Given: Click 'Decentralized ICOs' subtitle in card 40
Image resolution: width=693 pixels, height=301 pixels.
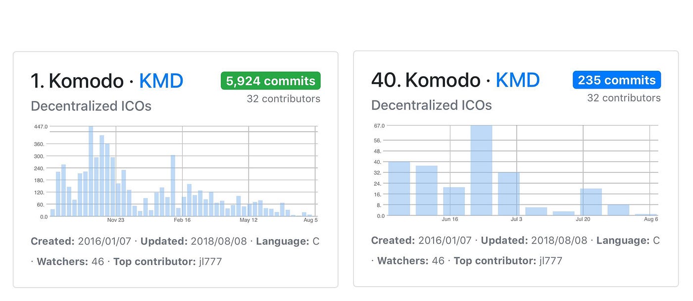Looking at the screenshot, I should [x=432, y=105].
